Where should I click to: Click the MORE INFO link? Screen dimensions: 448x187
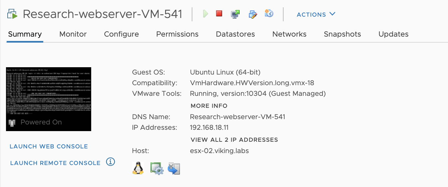click(x=209, y=106)
